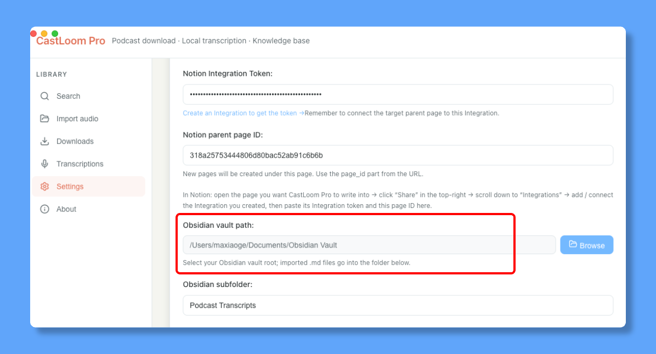
Task: Click the 'Notion Integration Token:' label
Action: pyautogui.click(x=228, y=74)
